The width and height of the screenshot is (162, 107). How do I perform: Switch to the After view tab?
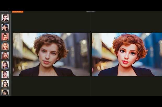[x=93, y=11]
